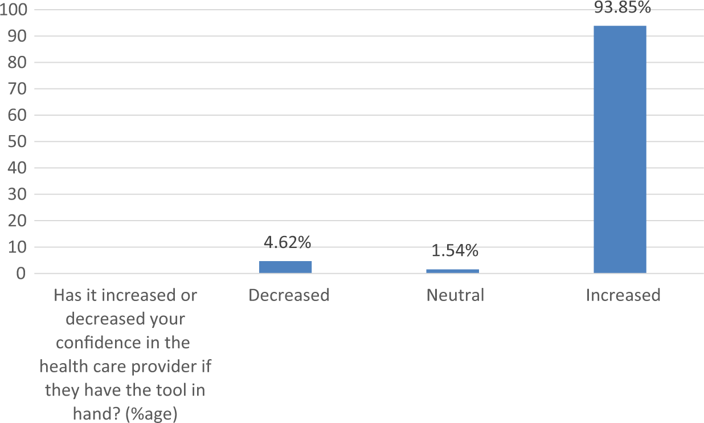Click the confidence question axis text
The image size is (704, 423).
[x=125, y=355]
